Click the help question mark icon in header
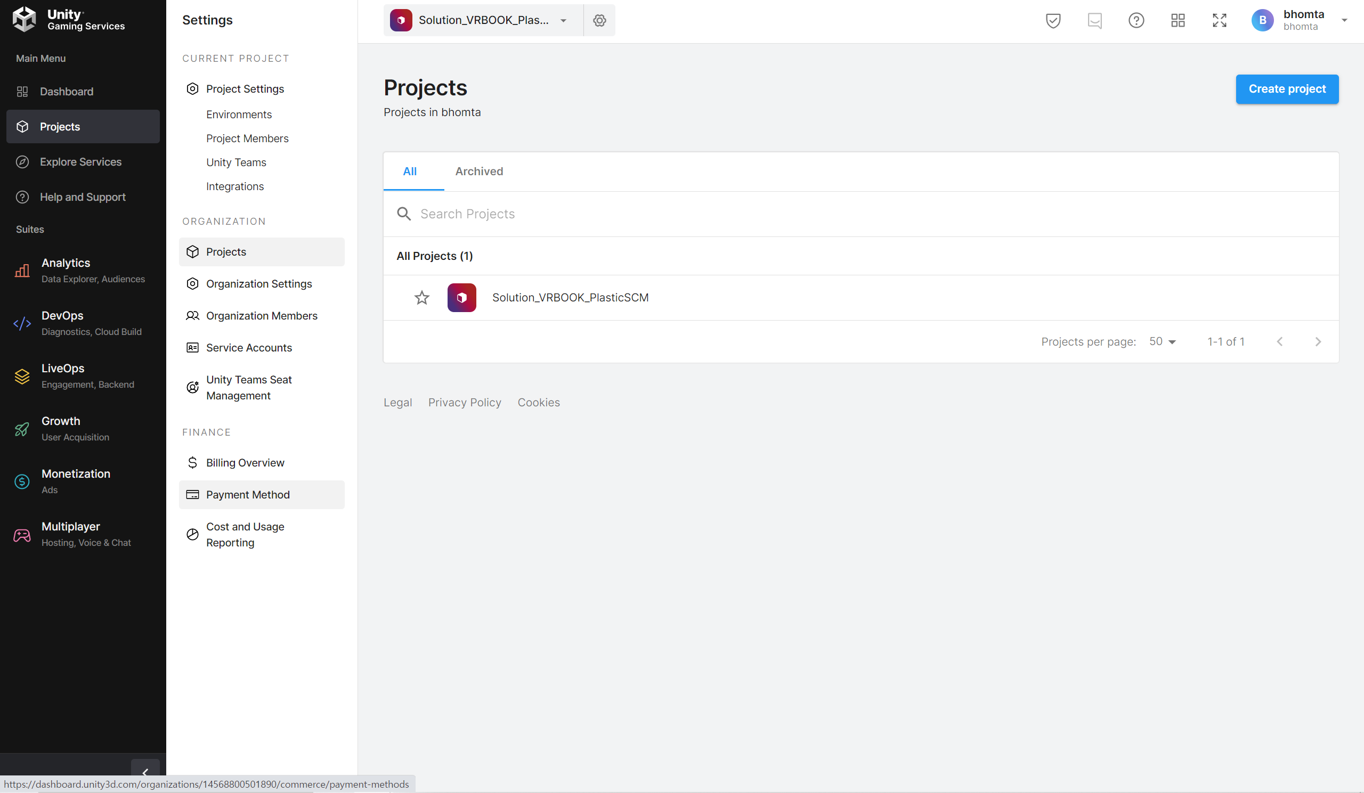This screenshot has height=793, width=1364. click(1136, 21)
